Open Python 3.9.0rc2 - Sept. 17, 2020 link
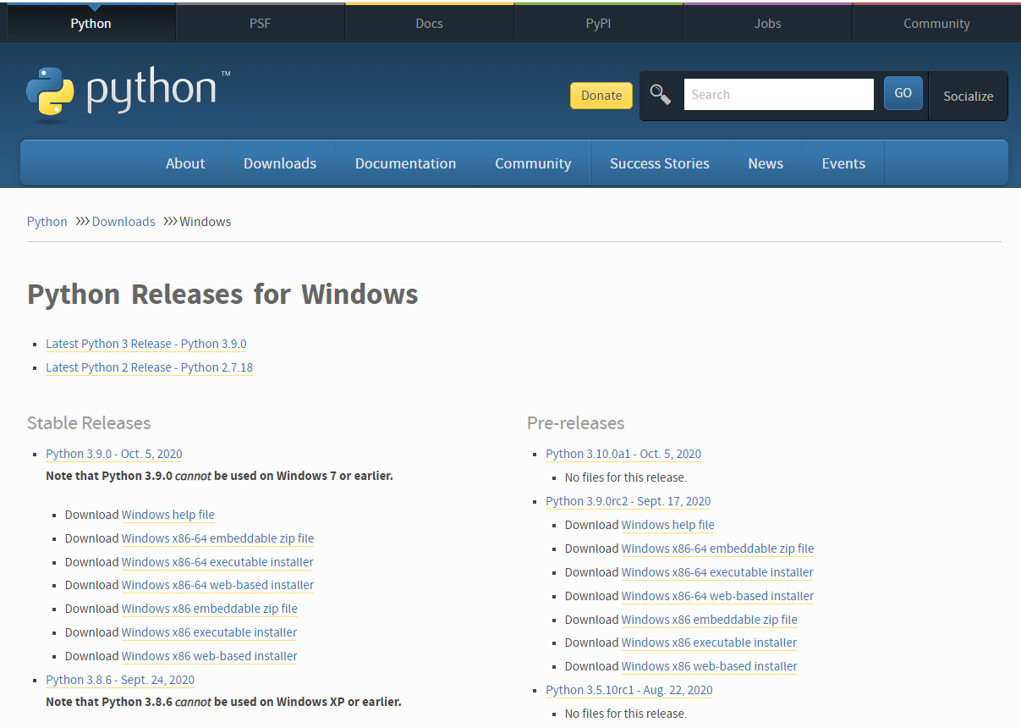 [629, 501]
